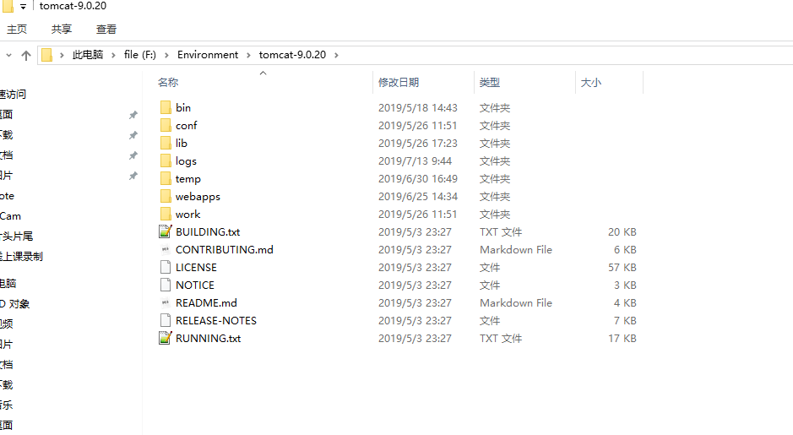Sort by the 大小 column header
The height and width of the screenshot is (435, 793).
(610, 83)
